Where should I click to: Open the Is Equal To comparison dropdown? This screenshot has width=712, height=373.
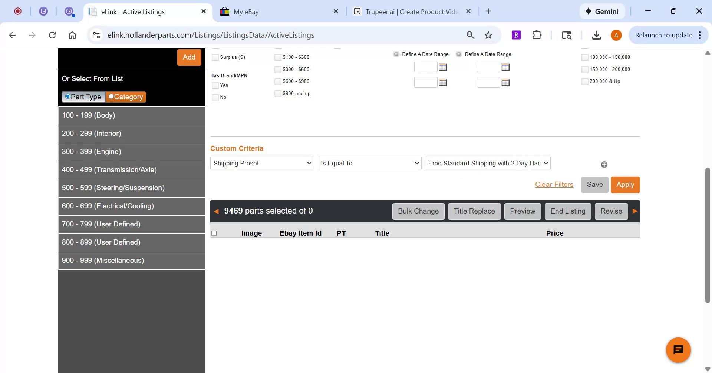369,163
